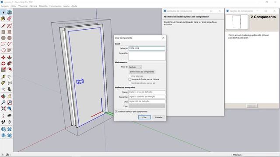The image size is (280, 157).
Task: Click the URL input field
Action: pos(147,101)
